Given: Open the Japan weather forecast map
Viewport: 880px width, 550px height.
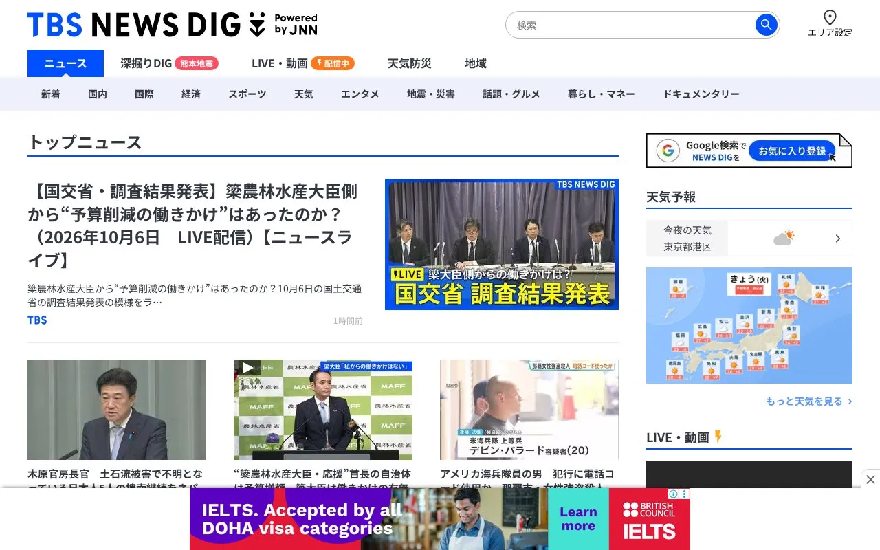Looking at the screenshot, I should (x=749, y=325).
